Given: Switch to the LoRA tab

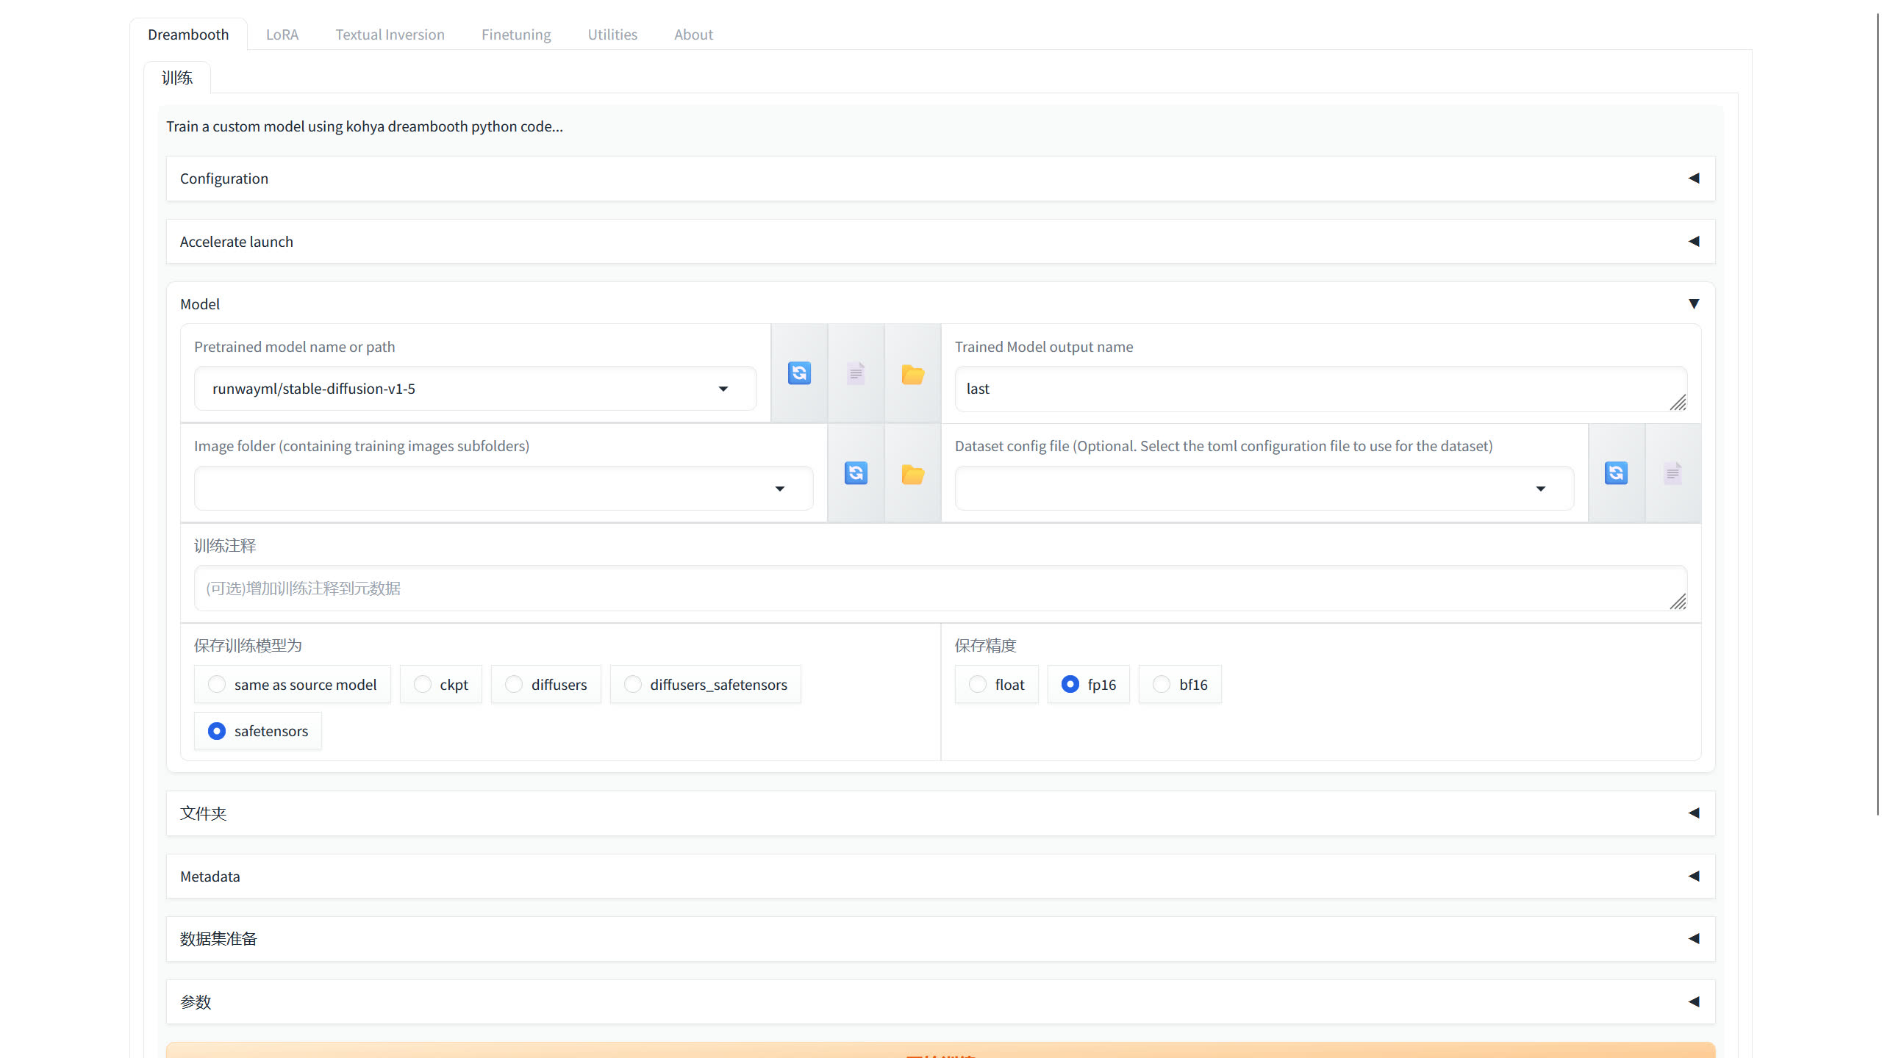Looking at the screenshot, I should [x=282, y=35].
